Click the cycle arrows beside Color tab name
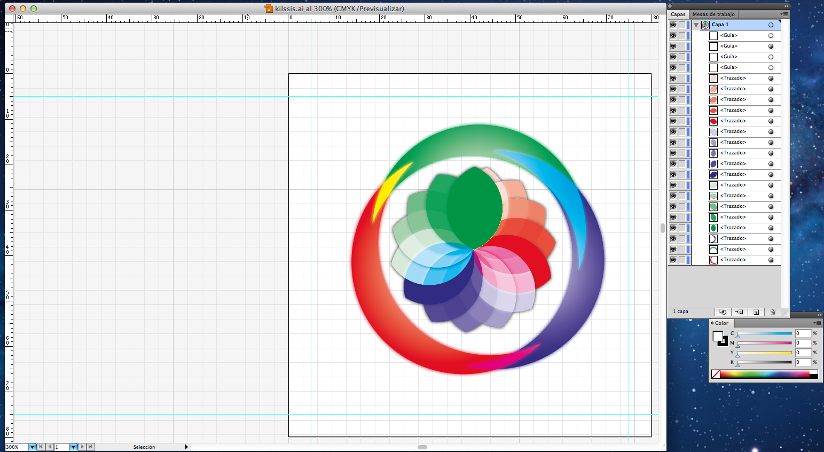Image resolution: width=824 pixels, height=452 pixels. tap(712, 323)
